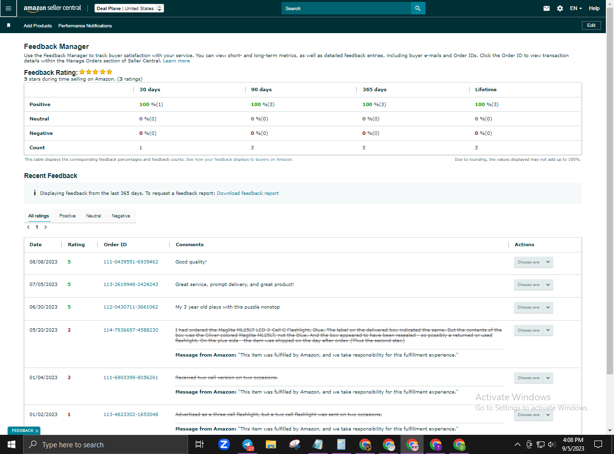This screenshot has height=454, width=614.
Task: Click the feedback rating stars
Action: 95,72
